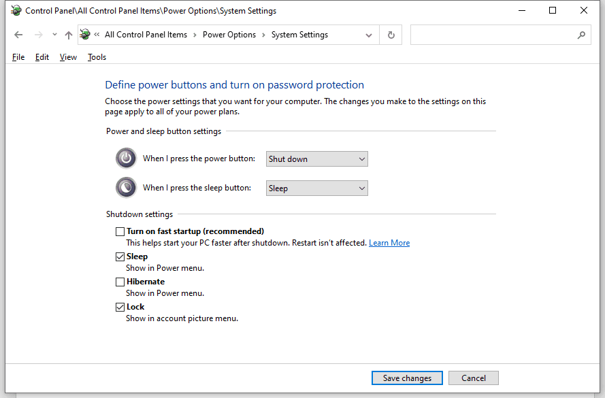Click the Save changes button
The width and height of the screenshot is (605, 398).
407,378
